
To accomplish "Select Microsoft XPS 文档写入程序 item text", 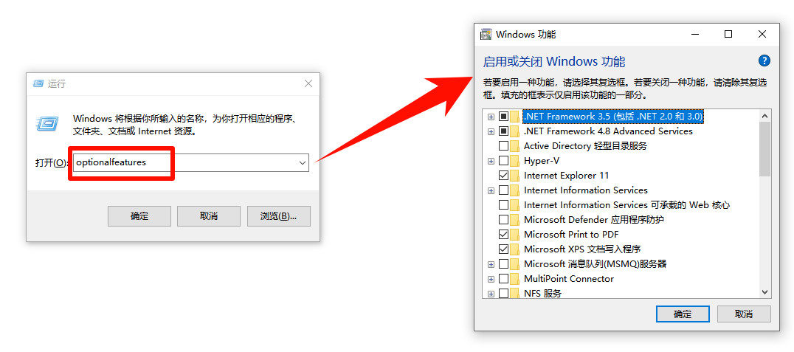I will coord(582,249).
